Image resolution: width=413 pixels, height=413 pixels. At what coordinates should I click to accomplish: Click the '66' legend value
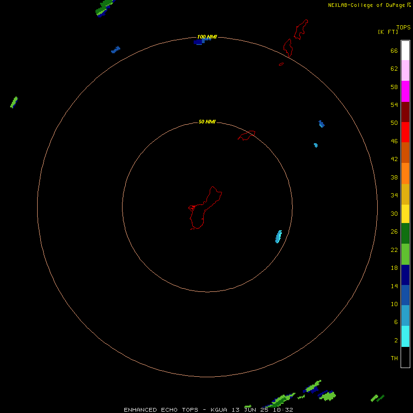394,51
